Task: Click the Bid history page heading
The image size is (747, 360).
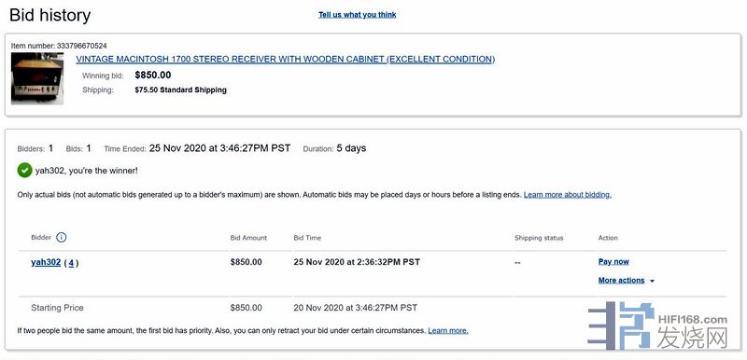Action: point(50,15)
